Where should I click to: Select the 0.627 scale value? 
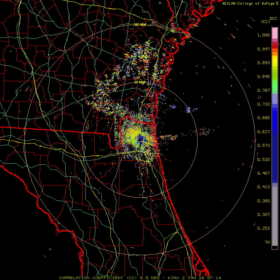(x=264, y=132)
